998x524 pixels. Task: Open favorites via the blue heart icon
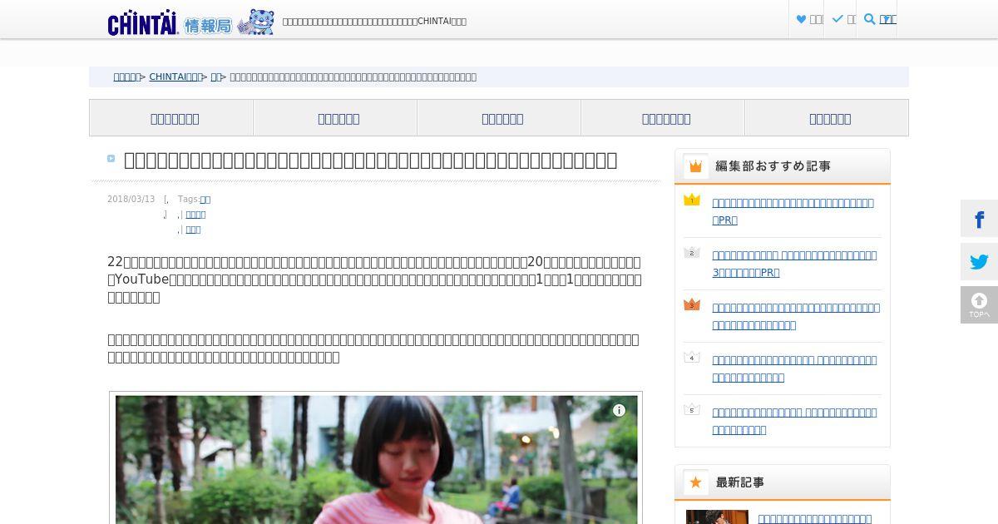802,19
